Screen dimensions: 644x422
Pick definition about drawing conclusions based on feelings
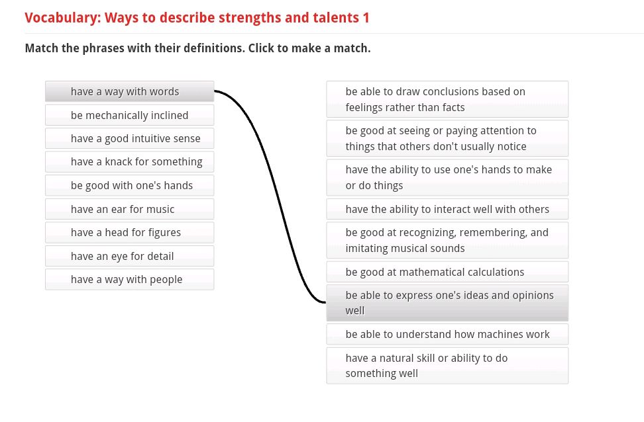click(x=447, y=99)
